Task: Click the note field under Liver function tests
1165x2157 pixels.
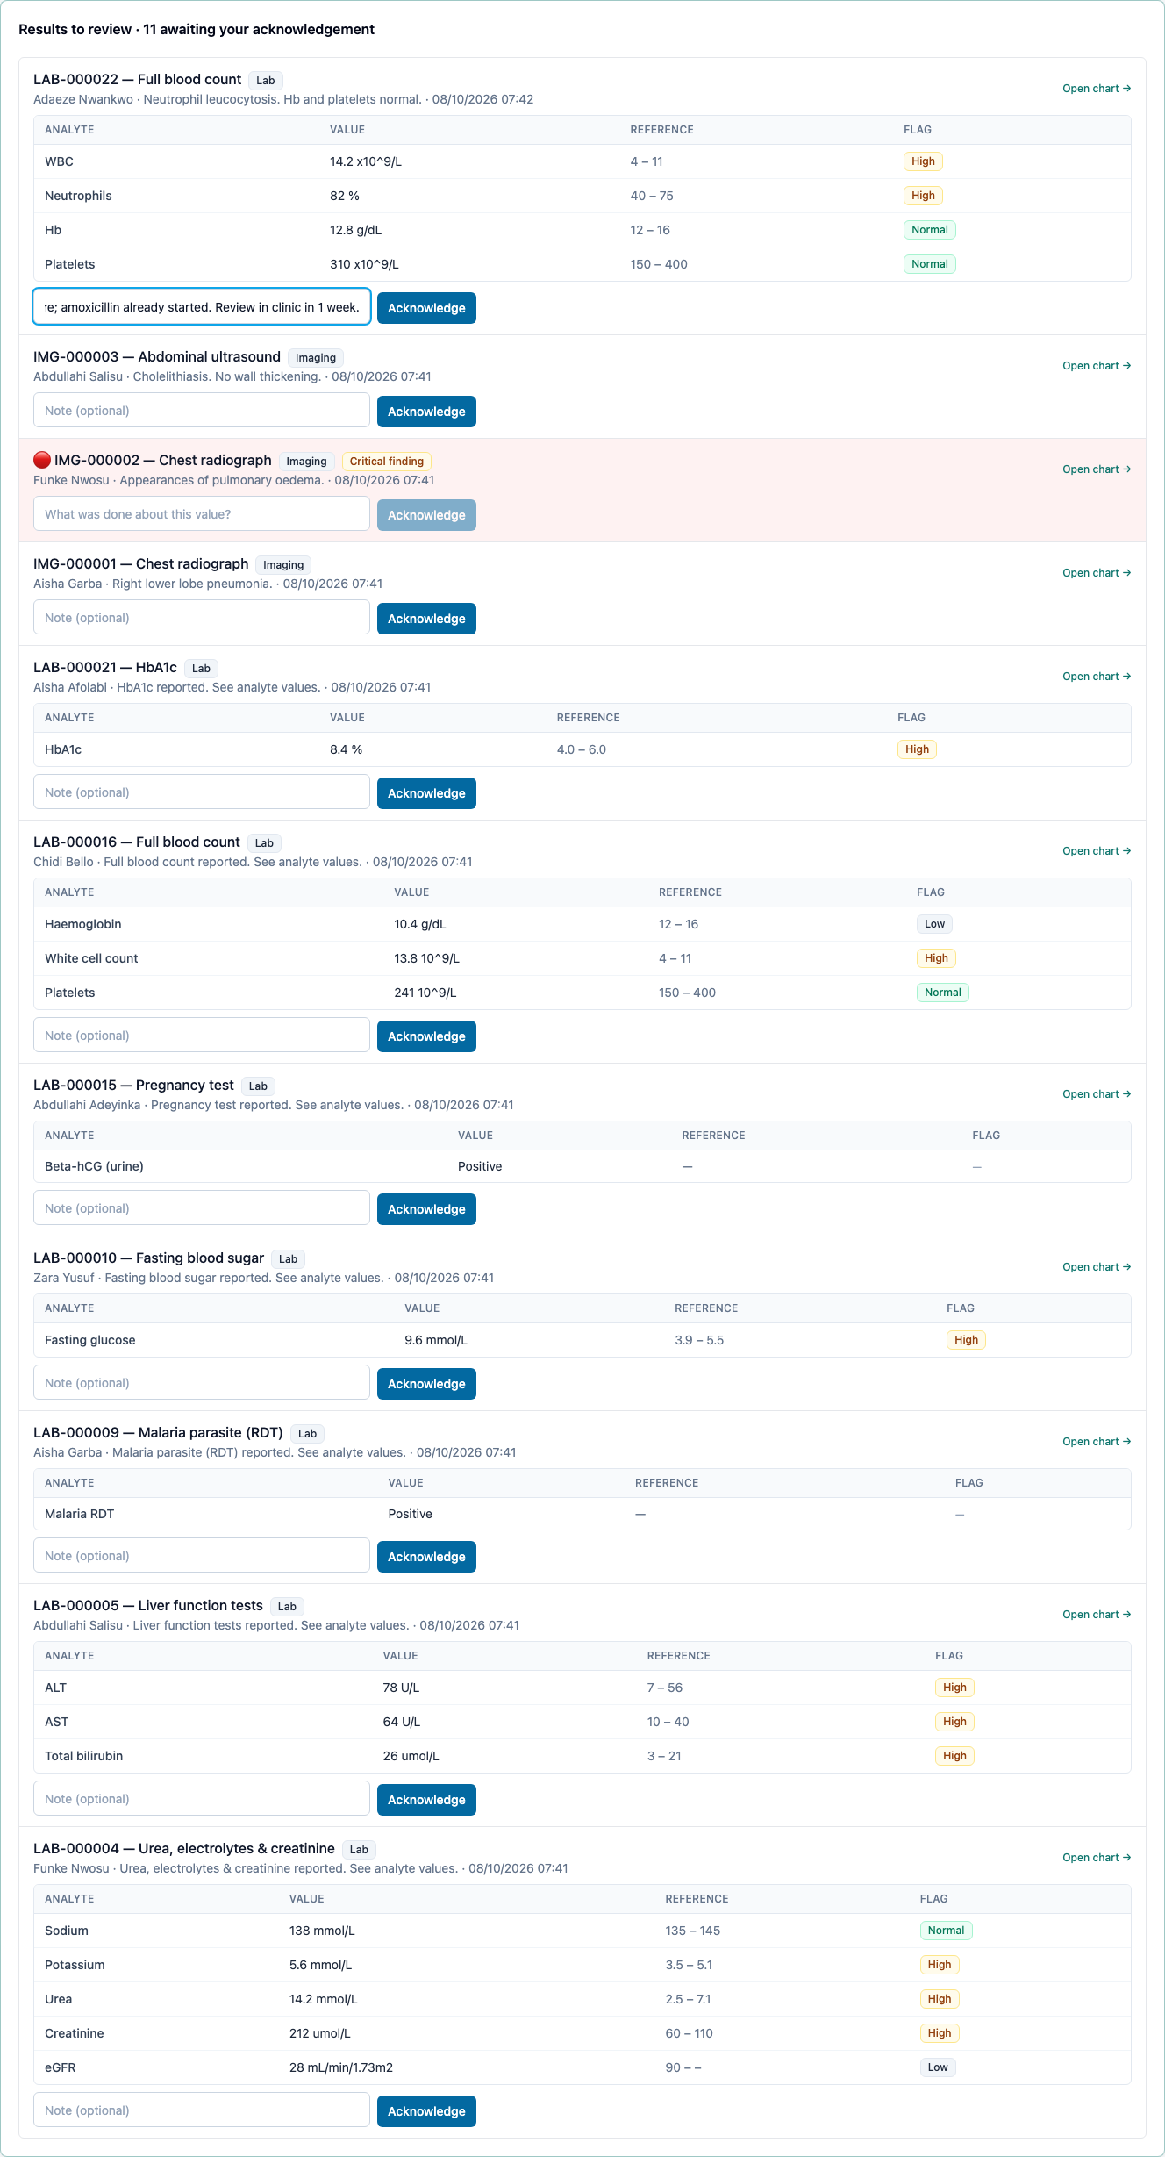Action: tap(202, 1799)
